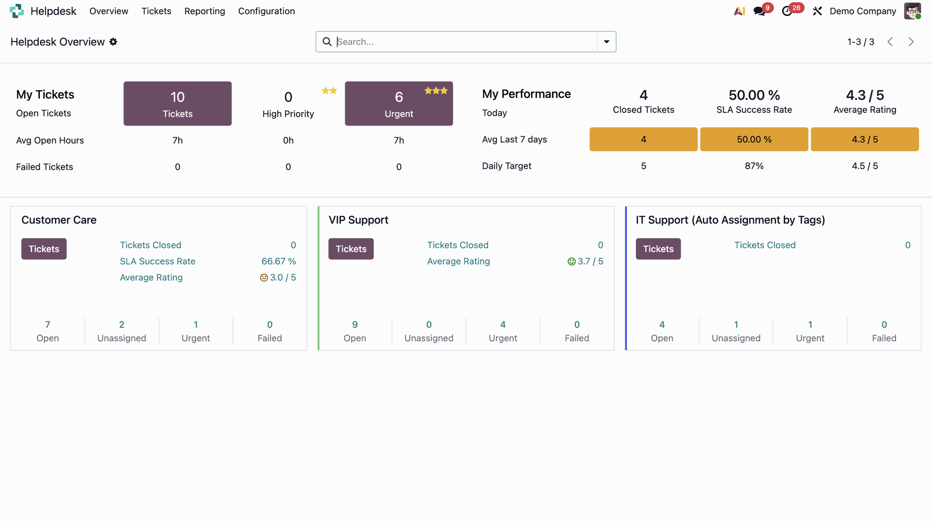
Task: Click the Daily Target 87% value
Action: click(x=754, y=166)
